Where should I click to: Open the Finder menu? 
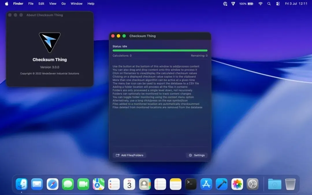pyautogui.click(x=18, y=3)
